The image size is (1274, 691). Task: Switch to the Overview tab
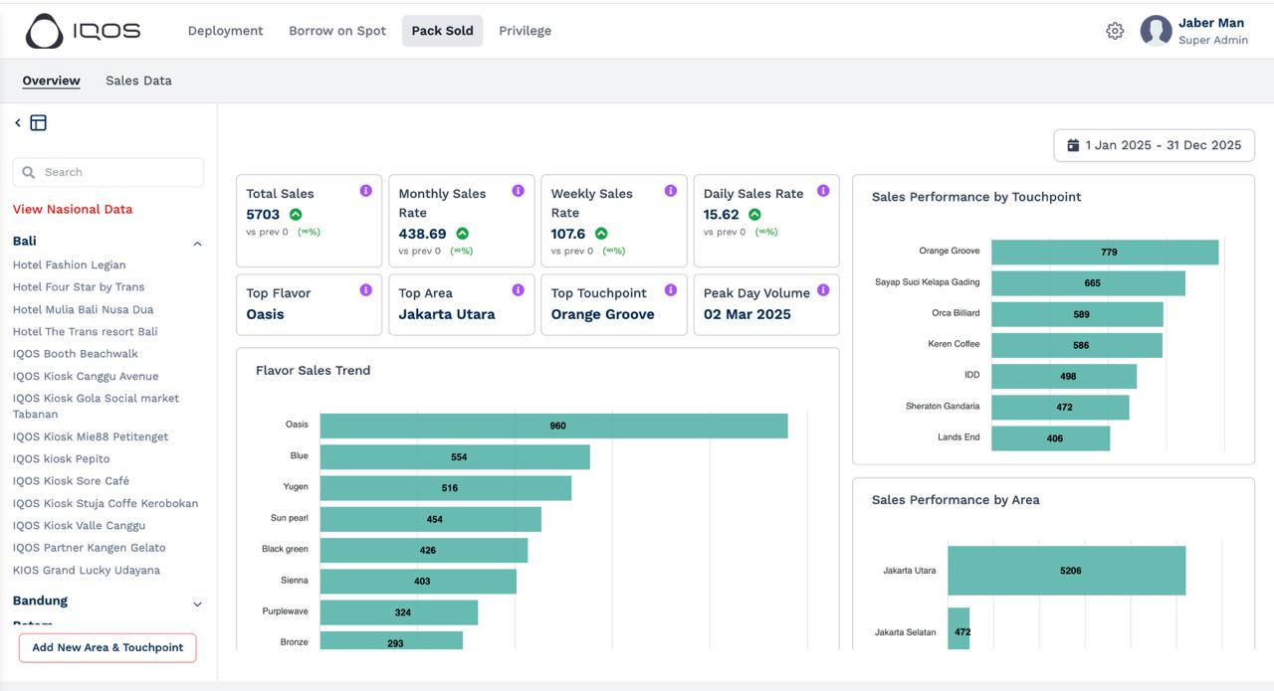tap(51, 81)
